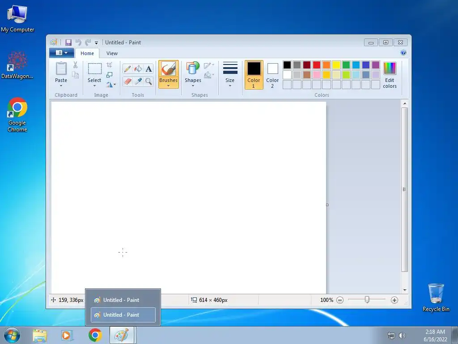Click the zoom out minus button
Image resolution: width=458 pixels, height=344 pixels.
(x=340, y=300)
